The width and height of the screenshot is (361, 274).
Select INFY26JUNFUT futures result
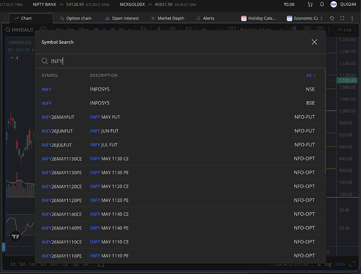[x=180, y=131]
